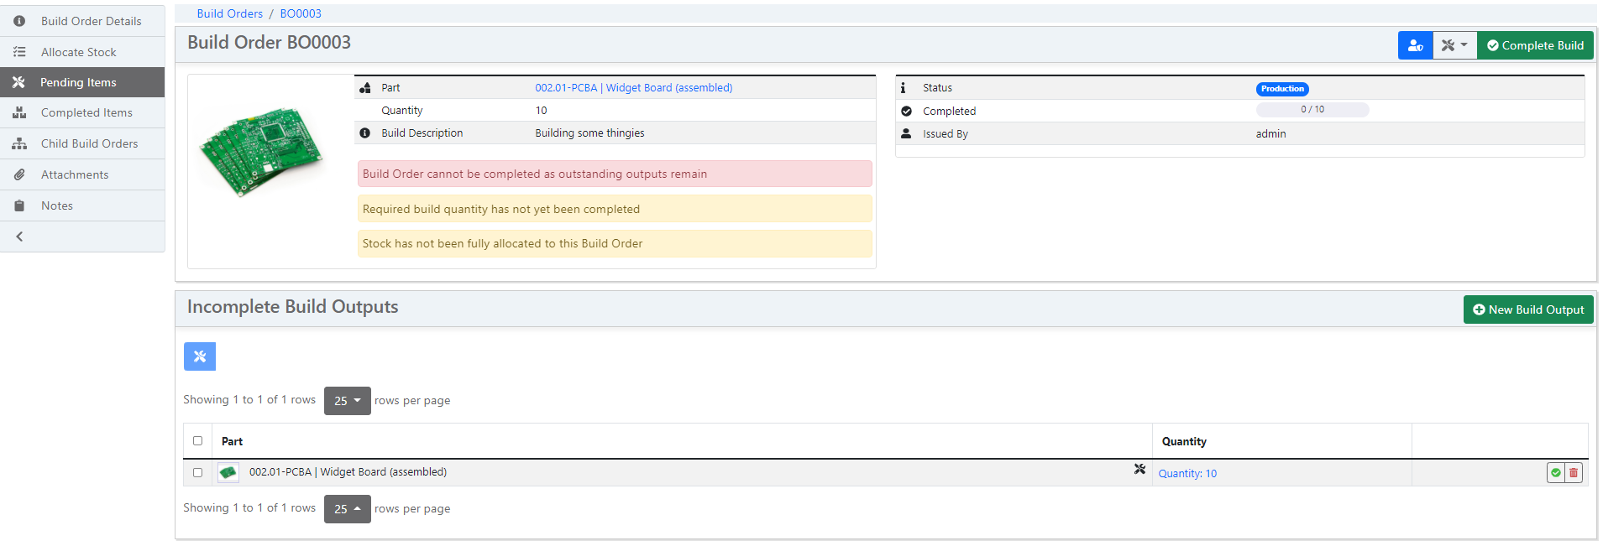Click the 0 / 10 completed progress bar
Viewport: 1603px width, 546px height.
coord(1312,110)
